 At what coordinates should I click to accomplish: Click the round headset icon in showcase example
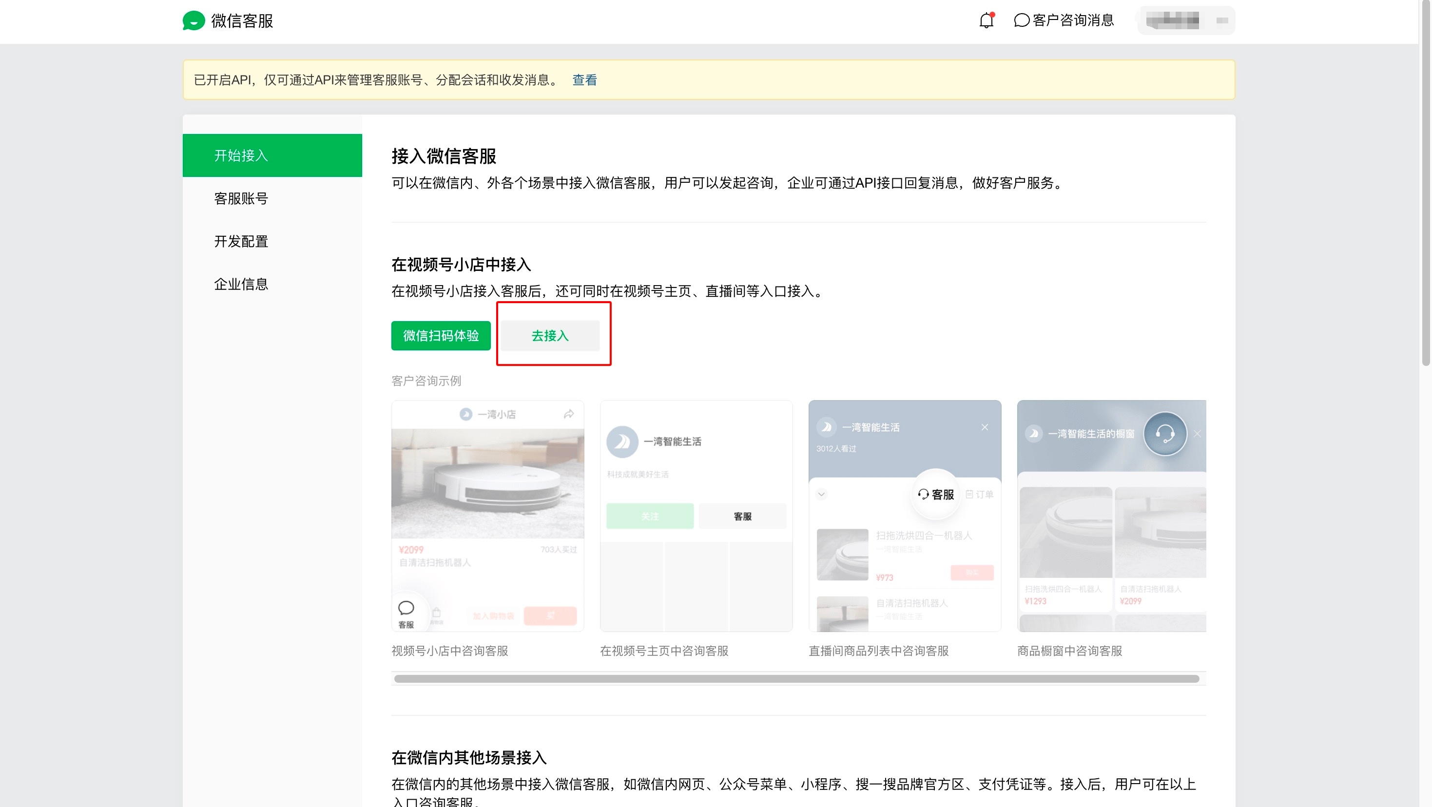pyautogui.click(x=1164, y=434)
